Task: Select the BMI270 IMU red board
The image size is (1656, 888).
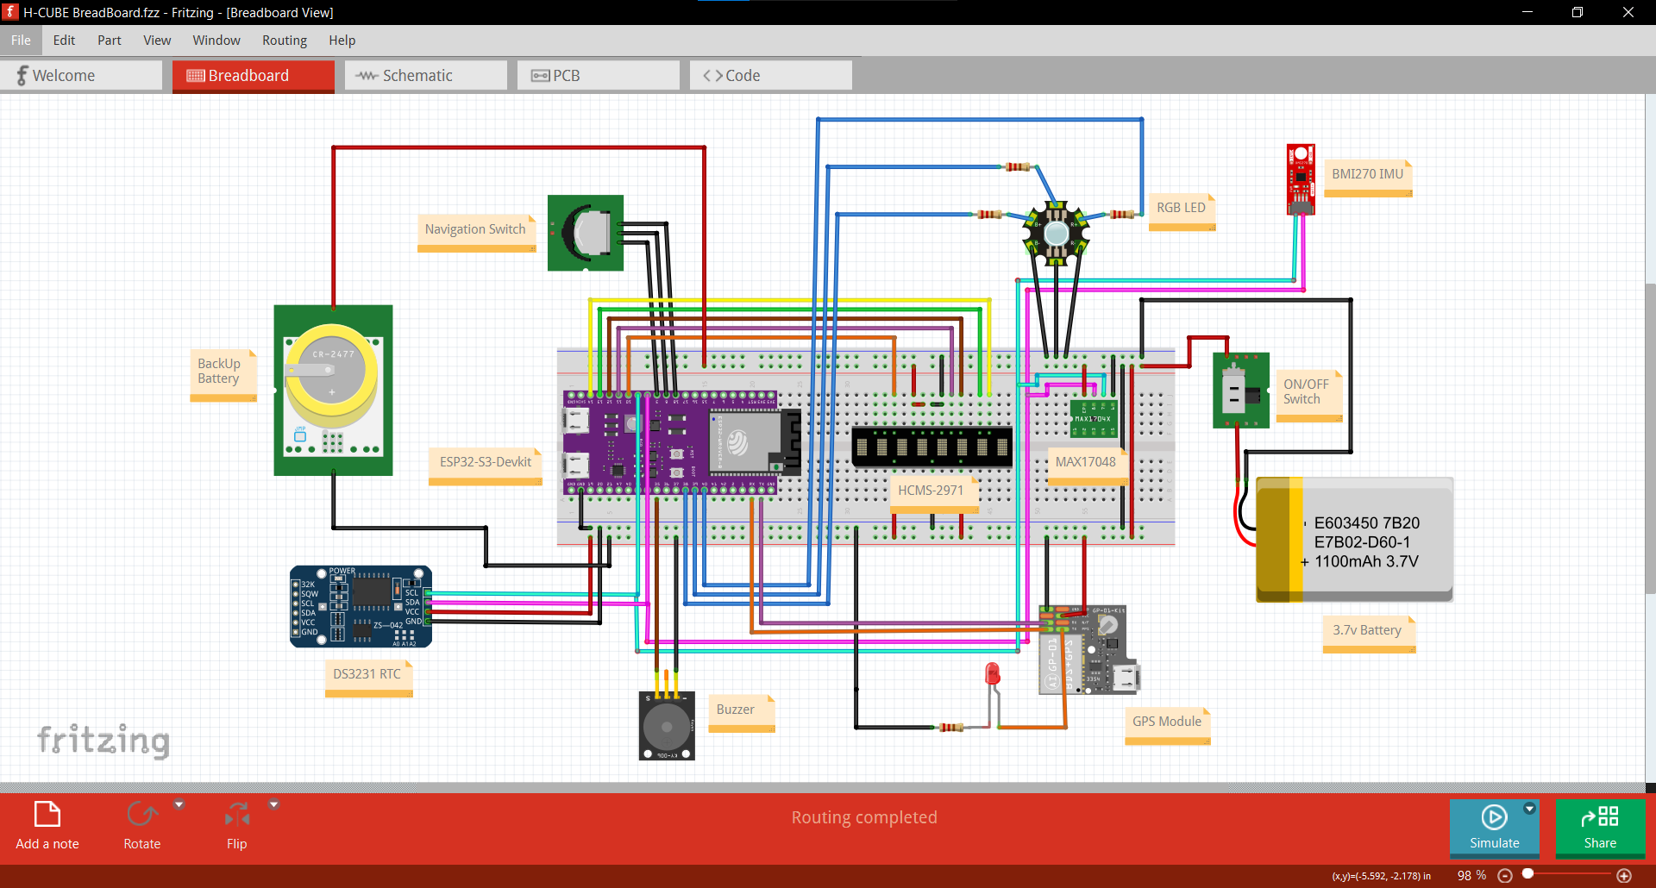Action: pyautogui.click(x=1301, y=179)
